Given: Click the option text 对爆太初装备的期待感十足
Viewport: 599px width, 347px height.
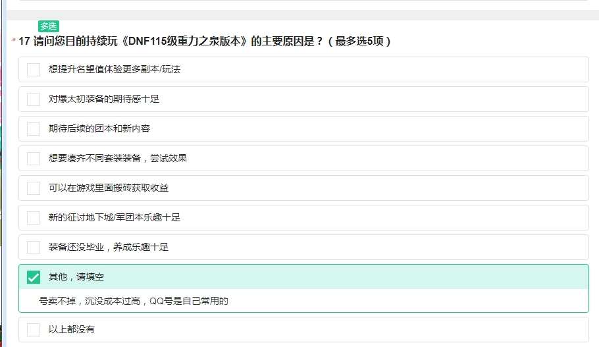Looking at the screenshot, I should tap(104, 99).
